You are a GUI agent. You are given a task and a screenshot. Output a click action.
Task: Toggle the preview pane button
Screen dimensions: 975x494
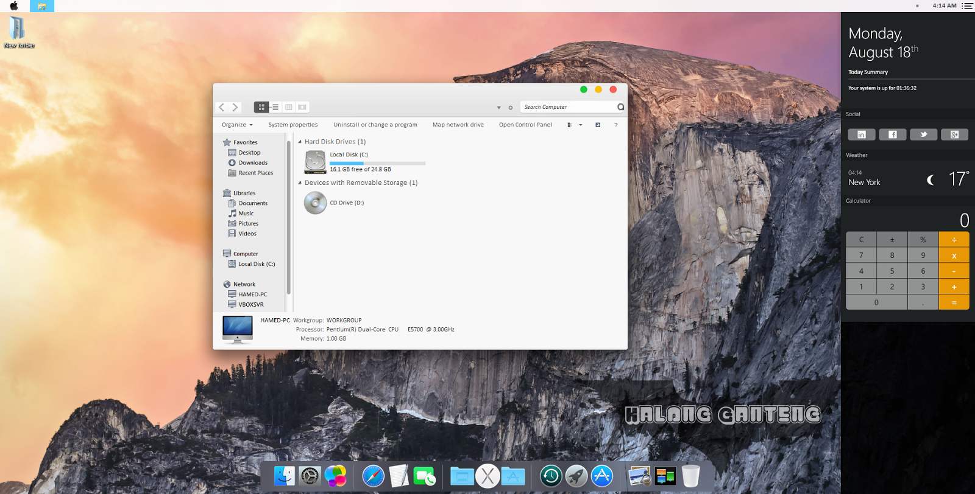(x=598, y=125)
